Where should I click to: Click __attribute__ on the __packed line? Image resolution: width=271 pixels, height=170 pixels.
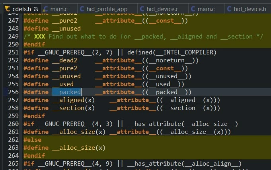click(119, 92)
